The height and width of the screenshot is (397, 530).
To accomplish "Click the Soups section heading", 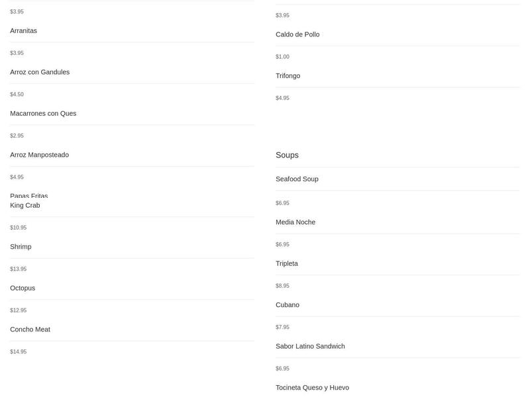I will point(287,155).
